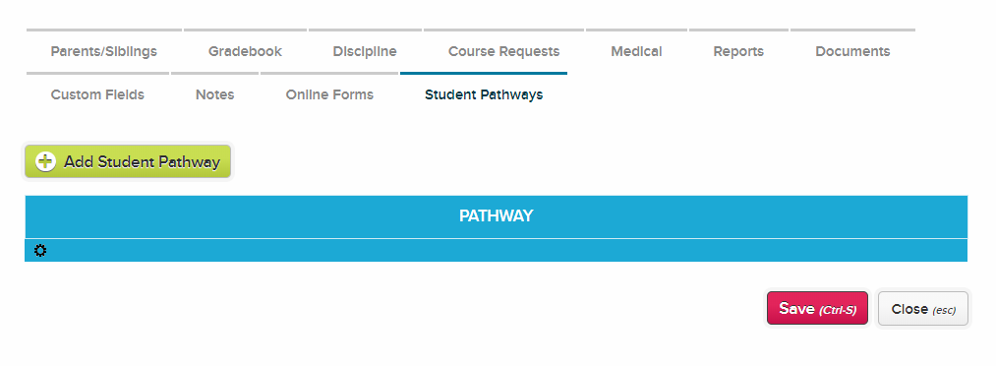This screenshot has height=366, width=996.
Task: Switch to the Documents tab
Action: click(852, 51)
